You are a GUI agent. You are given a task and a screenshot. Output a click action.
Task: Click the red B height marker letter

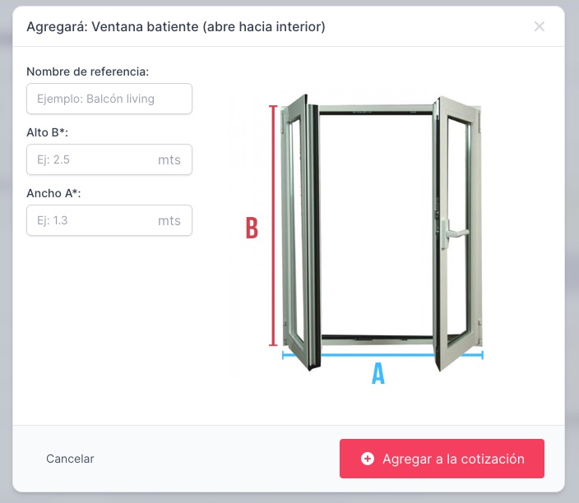click(252, 228)
